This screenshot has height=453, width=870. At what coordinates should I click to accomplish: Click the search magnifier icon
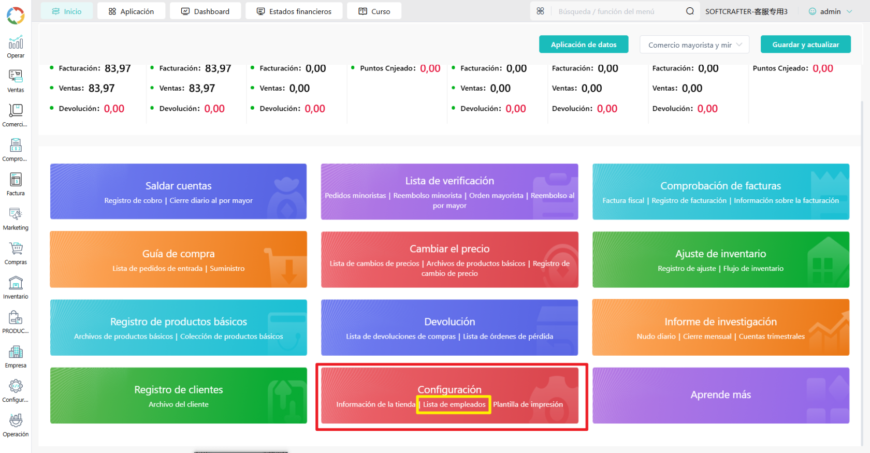coord(690,11)
